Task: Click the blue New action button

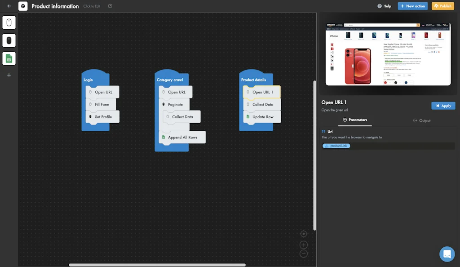Action: pyautogui.click(x=412, y=6)
